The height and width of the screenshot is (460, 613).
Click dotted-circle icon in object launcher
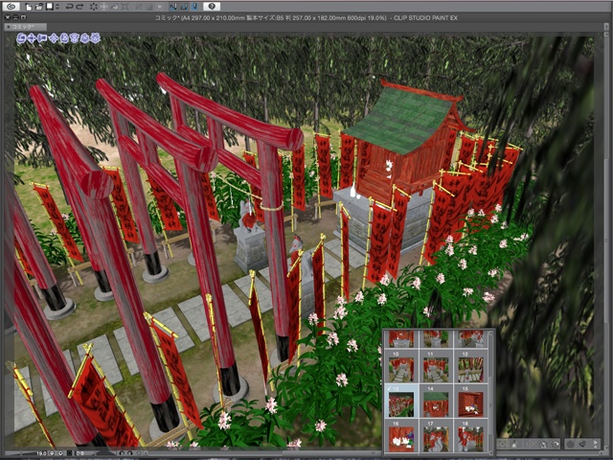point(530,444)
